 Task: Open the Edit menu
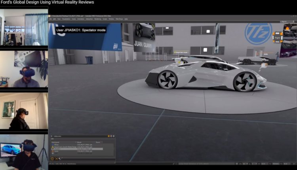point(55,19)
